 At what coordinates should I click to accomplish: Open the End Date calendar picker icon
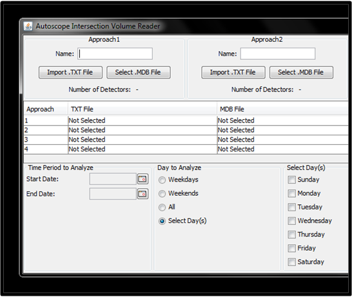(x=142, y=194)
